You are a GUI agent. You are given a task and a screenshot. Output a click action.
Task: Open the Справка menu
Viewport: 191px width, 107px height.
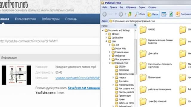coord(152,7)
